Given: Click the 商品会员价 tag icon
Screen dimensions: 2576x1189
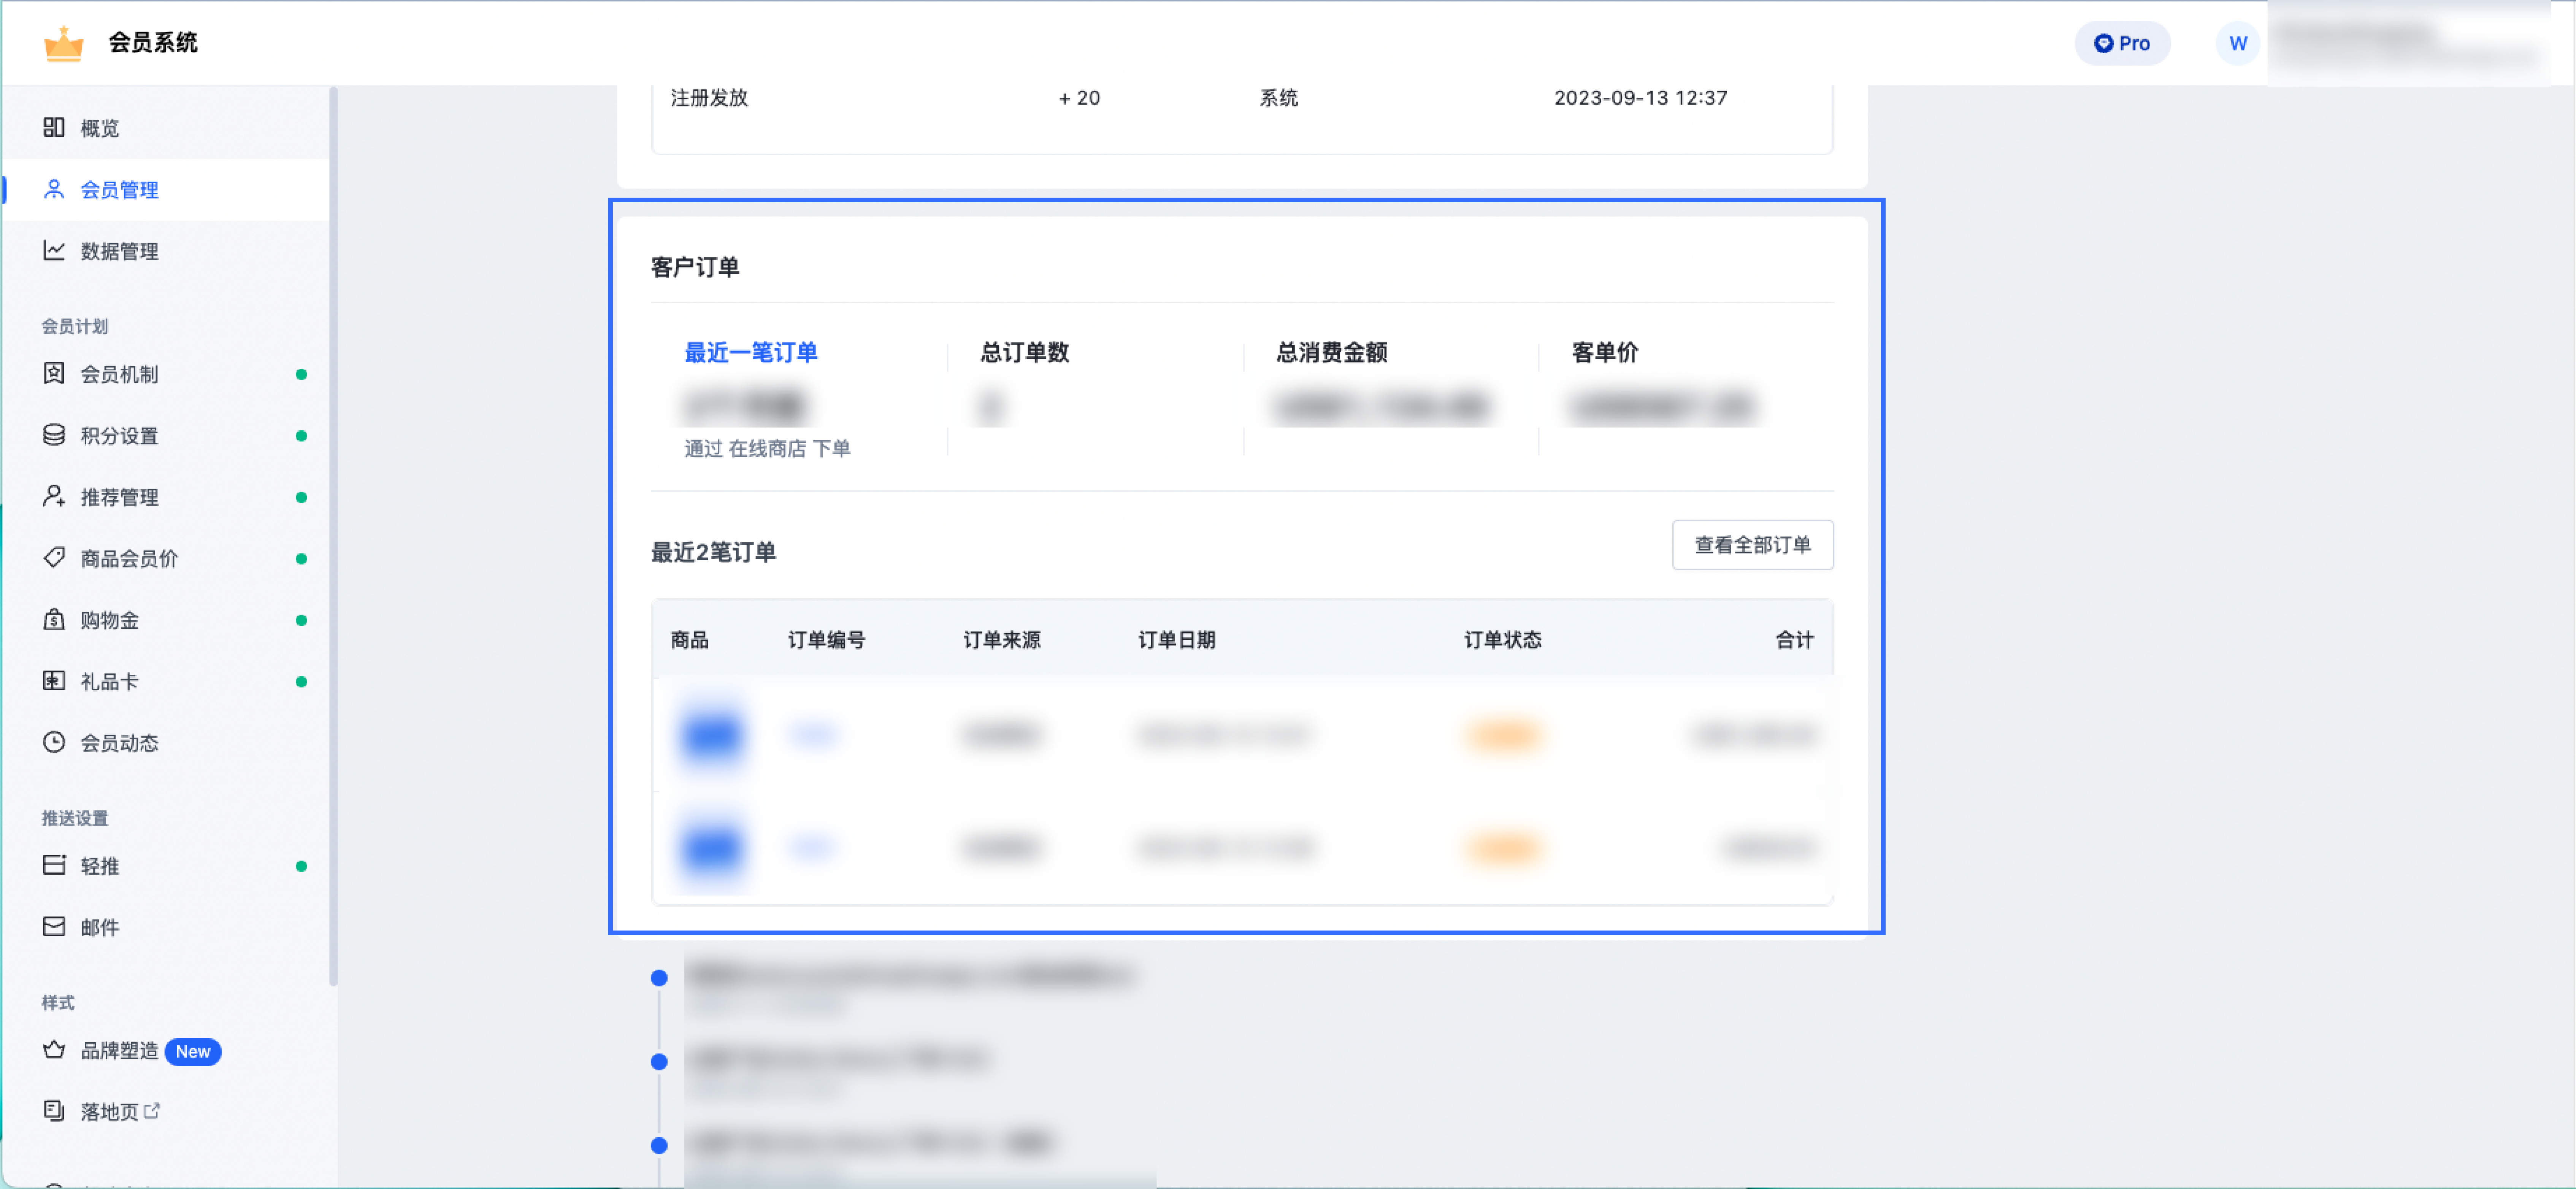Looking at the screenshot, I should click(54, 558).
